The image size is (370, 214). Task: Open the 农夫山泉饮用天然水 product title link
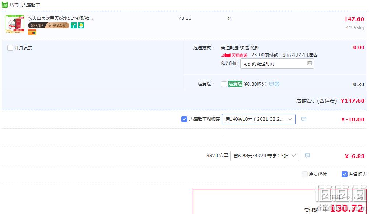[x=60, y=18]
